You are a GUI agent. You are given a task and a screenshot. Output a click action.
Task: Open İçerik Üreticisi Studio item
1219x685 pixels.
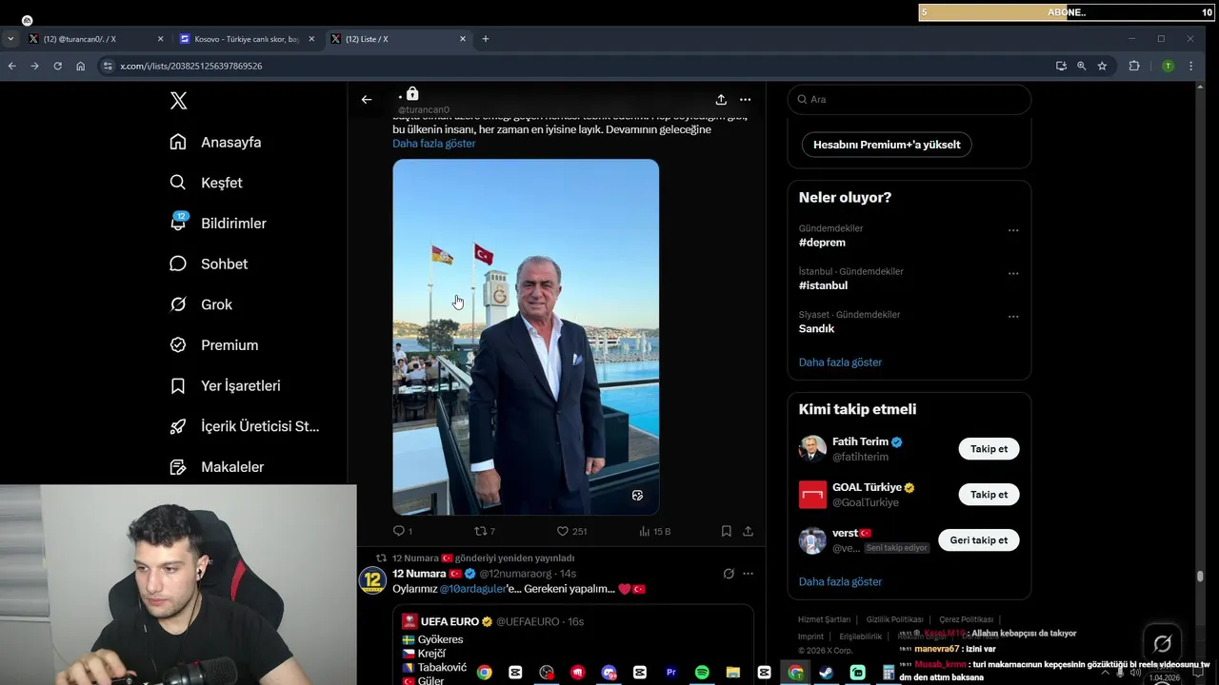(x=244, y=426)
